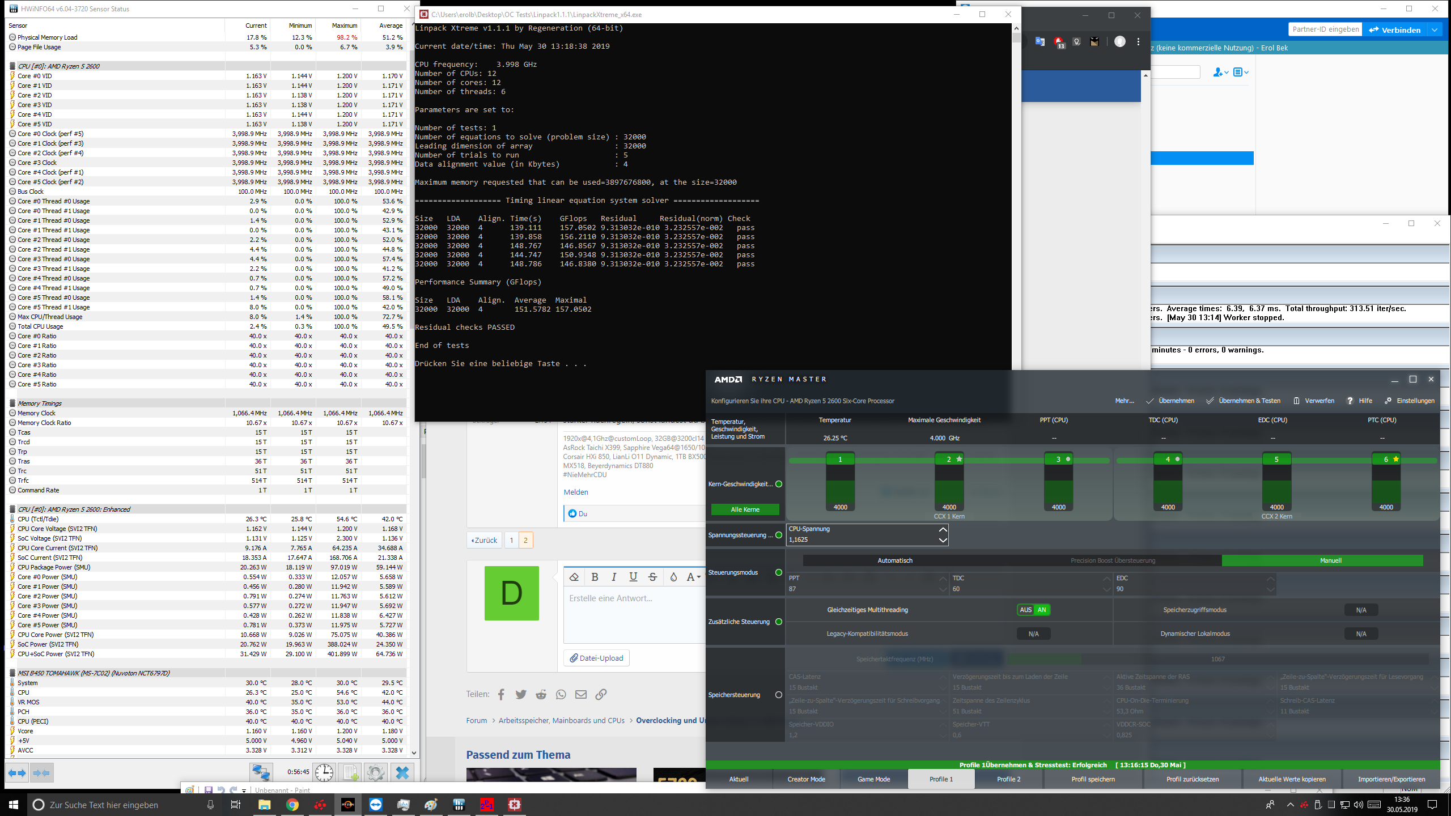Image resolution: width=1451 pixels, height=816 pixels.
Task: Toggle underline in forum reply editor
Action: (633, 577)
